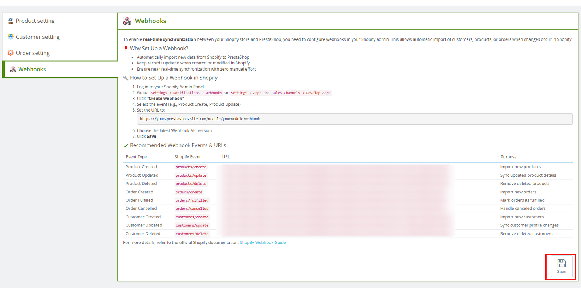The width and height of the screenshot is (581, 288).
Task: Click the Remove deleted products cell
Action: [x=525, y=184]
